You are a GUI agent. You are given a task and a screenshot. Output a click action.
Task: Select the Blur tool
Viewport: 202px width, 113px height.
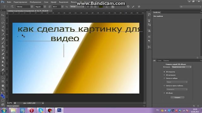3,62
